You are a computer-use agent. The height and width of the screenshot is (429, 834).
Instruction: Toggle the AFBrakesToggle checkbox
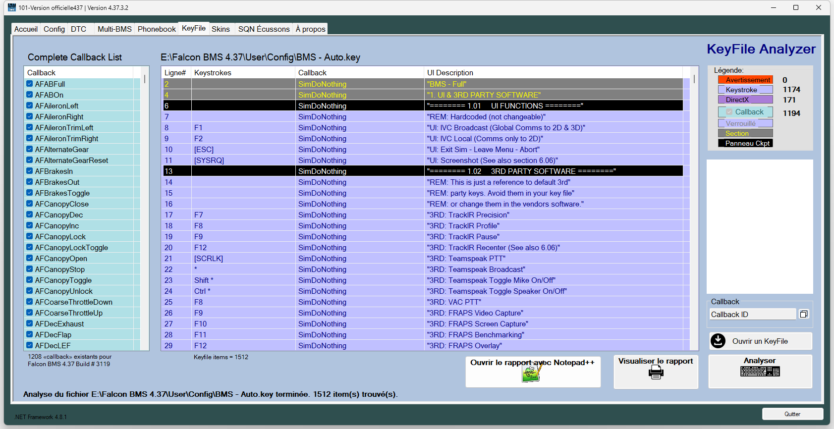coord(30,193)
